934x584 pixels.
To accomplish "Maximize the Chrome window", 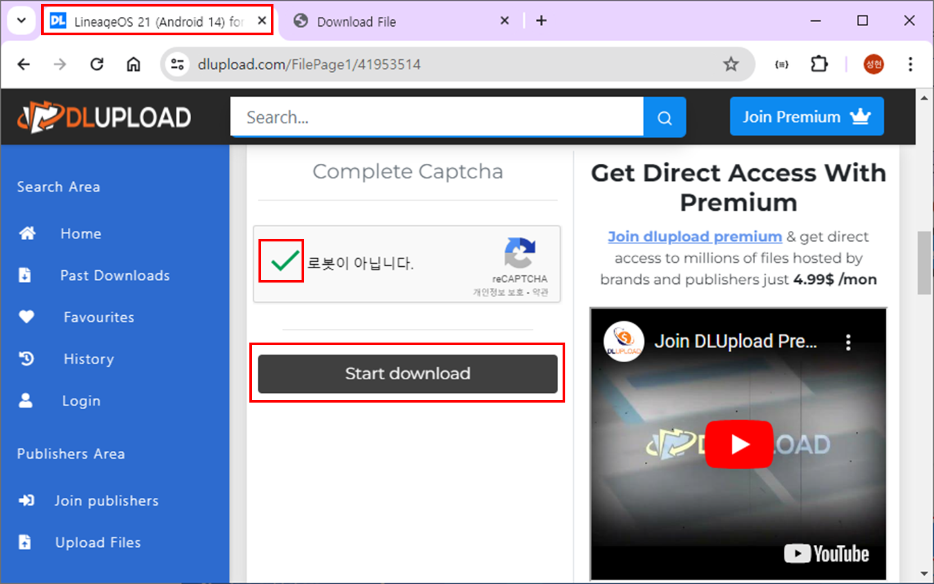I will tap(862, 21).
